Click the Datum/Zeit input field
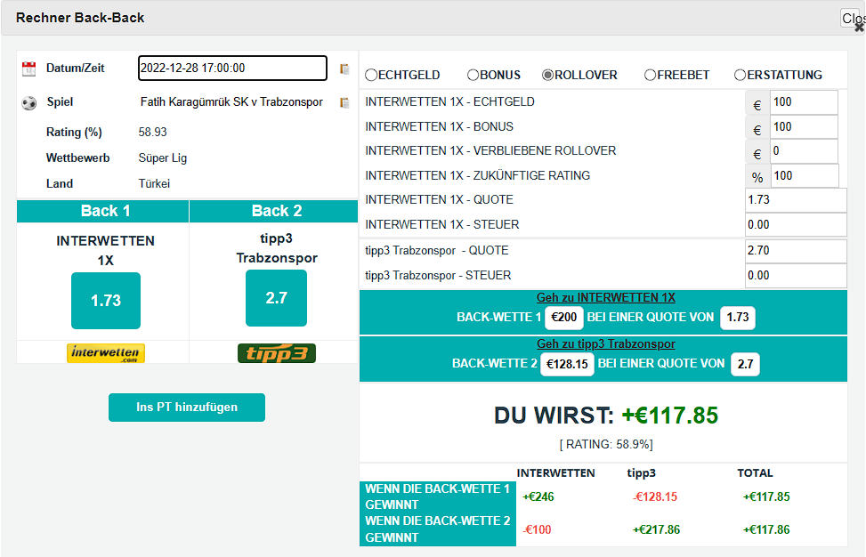 (232, 68)
